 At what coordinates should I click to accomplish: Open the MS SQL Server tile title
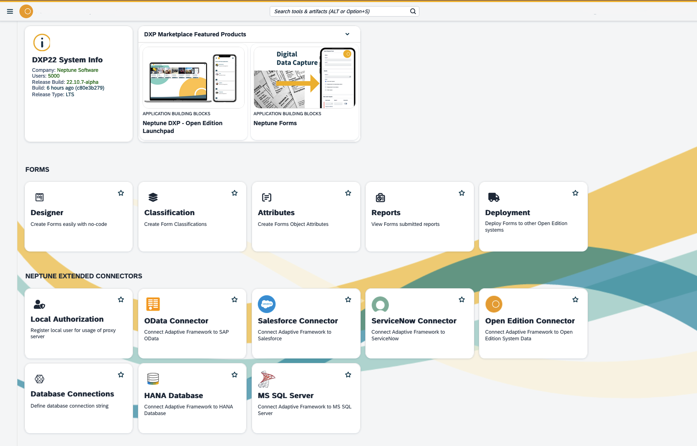click(286, 396)
